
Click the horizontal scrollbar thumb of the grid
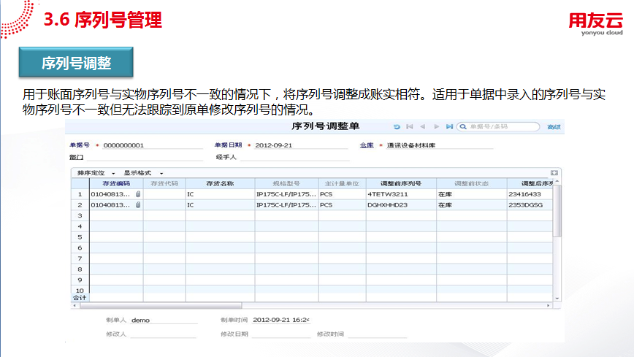pos(161,306)
